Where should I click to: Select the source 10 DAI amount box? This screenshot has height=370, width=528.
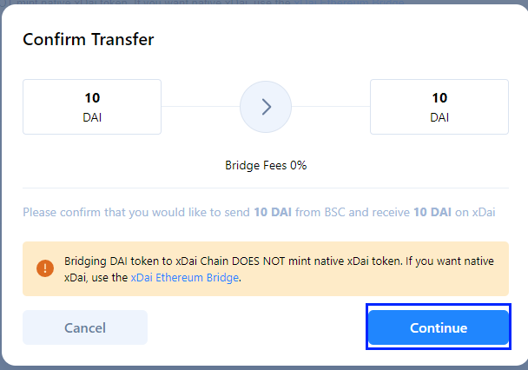tap(92, 107)
